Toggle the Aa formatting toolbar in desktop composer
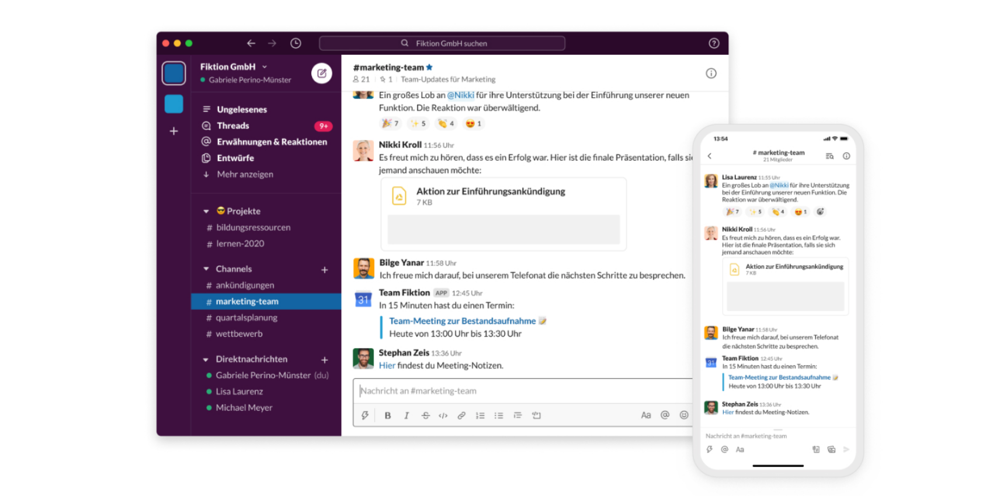The width and height of the screenshot is (993, 496). point(646,415)
